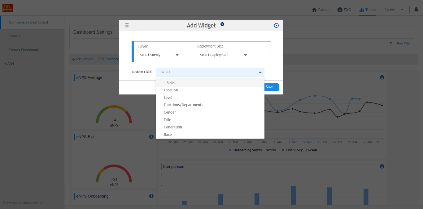Choose Race from Custom Field list
This screenshot has width=423, height=209.
tap(210, 135)
